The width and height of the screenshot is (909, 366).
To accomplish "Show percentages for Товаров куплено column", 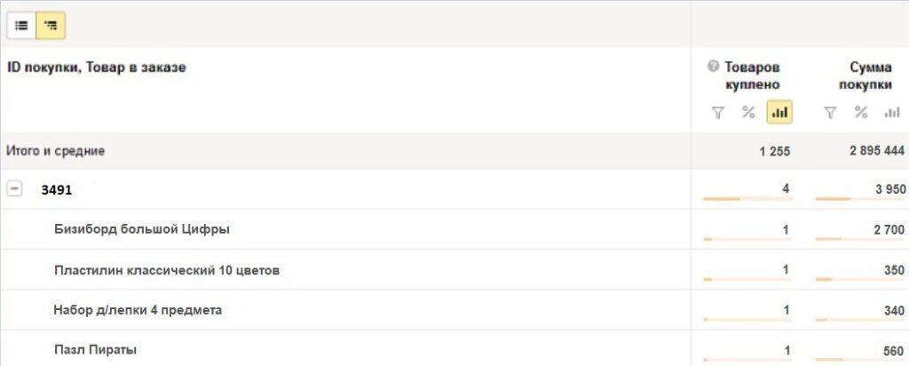I will 748,113.
